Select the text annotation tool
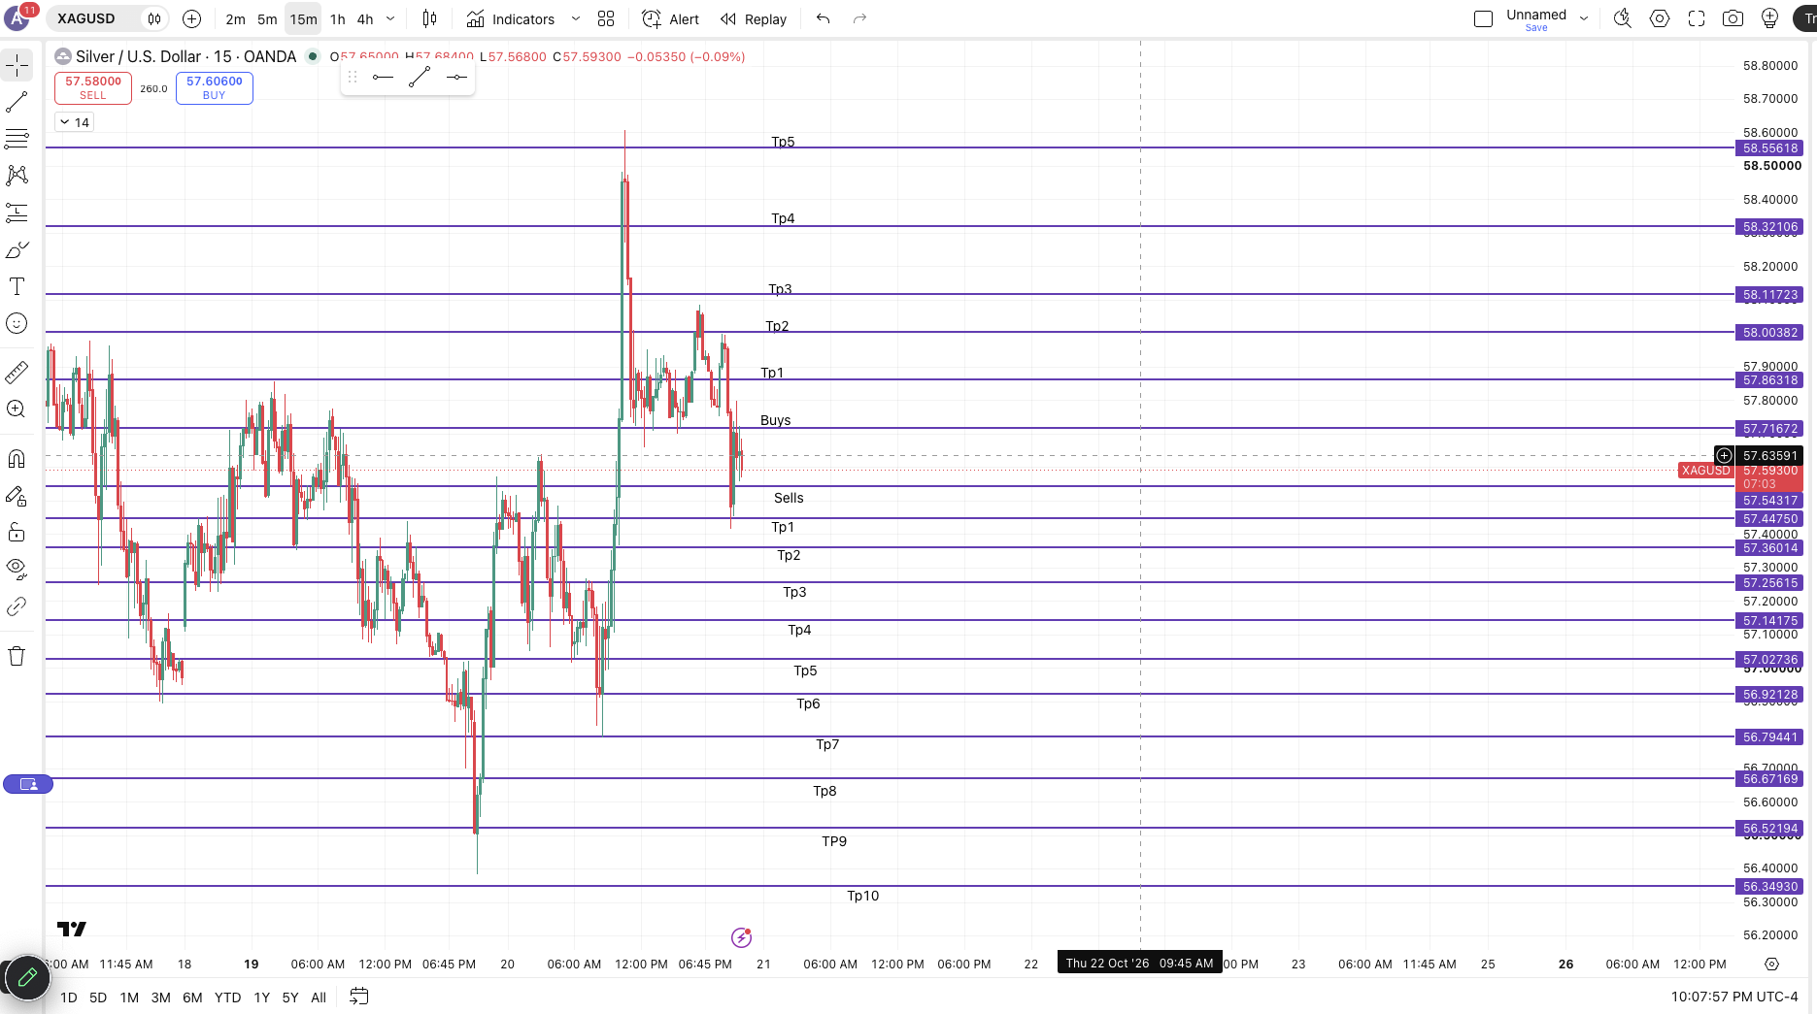Viewport: 1817px width, 1014px height. pyautogui.click(x=17, y=286)
